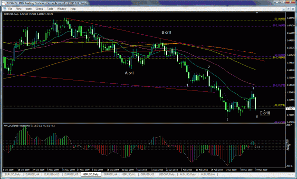Select the 'A or I' wave label

[129, 73]
